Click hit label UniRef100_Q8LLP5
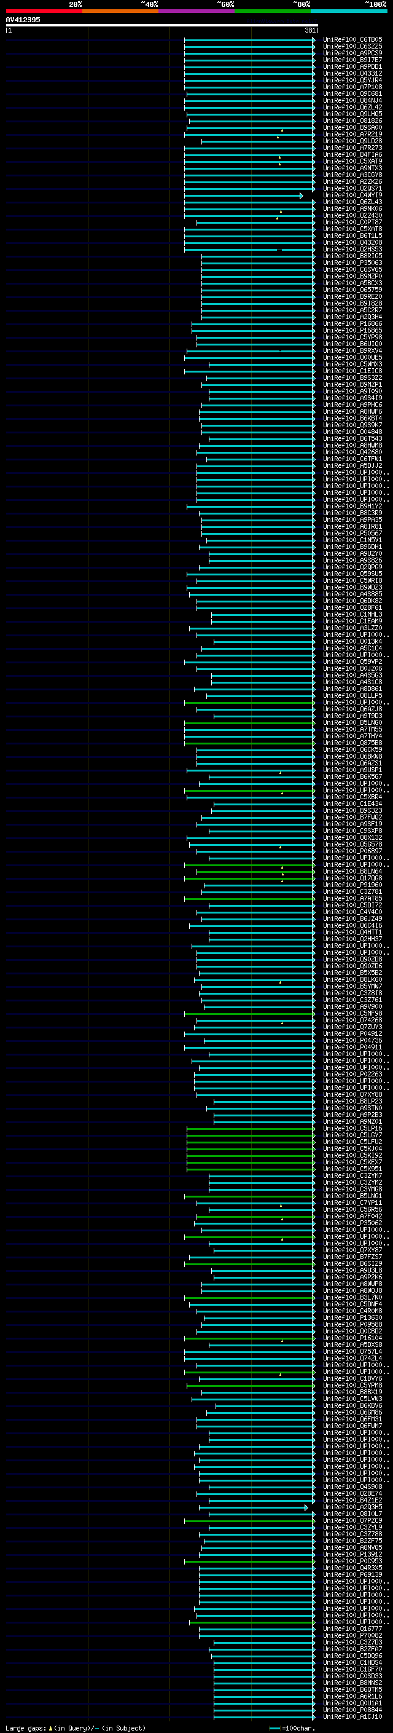Screen dimensions: 393x1733 tap(352, 696)
